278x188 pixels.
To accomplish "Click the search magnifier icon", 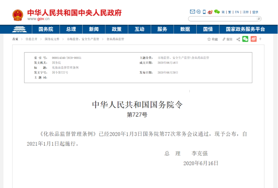I will [x=258, y=19].
